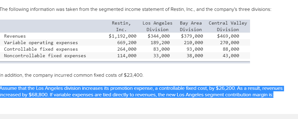Image resolution: width=298 pixels, height=119 pixels.
Task: Click the Controllable fixed expenses label
Action: pyautogui.click(x=41, y=49)
